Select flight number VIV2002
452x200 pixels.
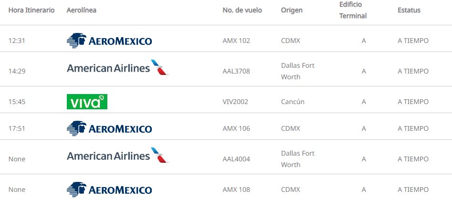(x=235, y=102)
